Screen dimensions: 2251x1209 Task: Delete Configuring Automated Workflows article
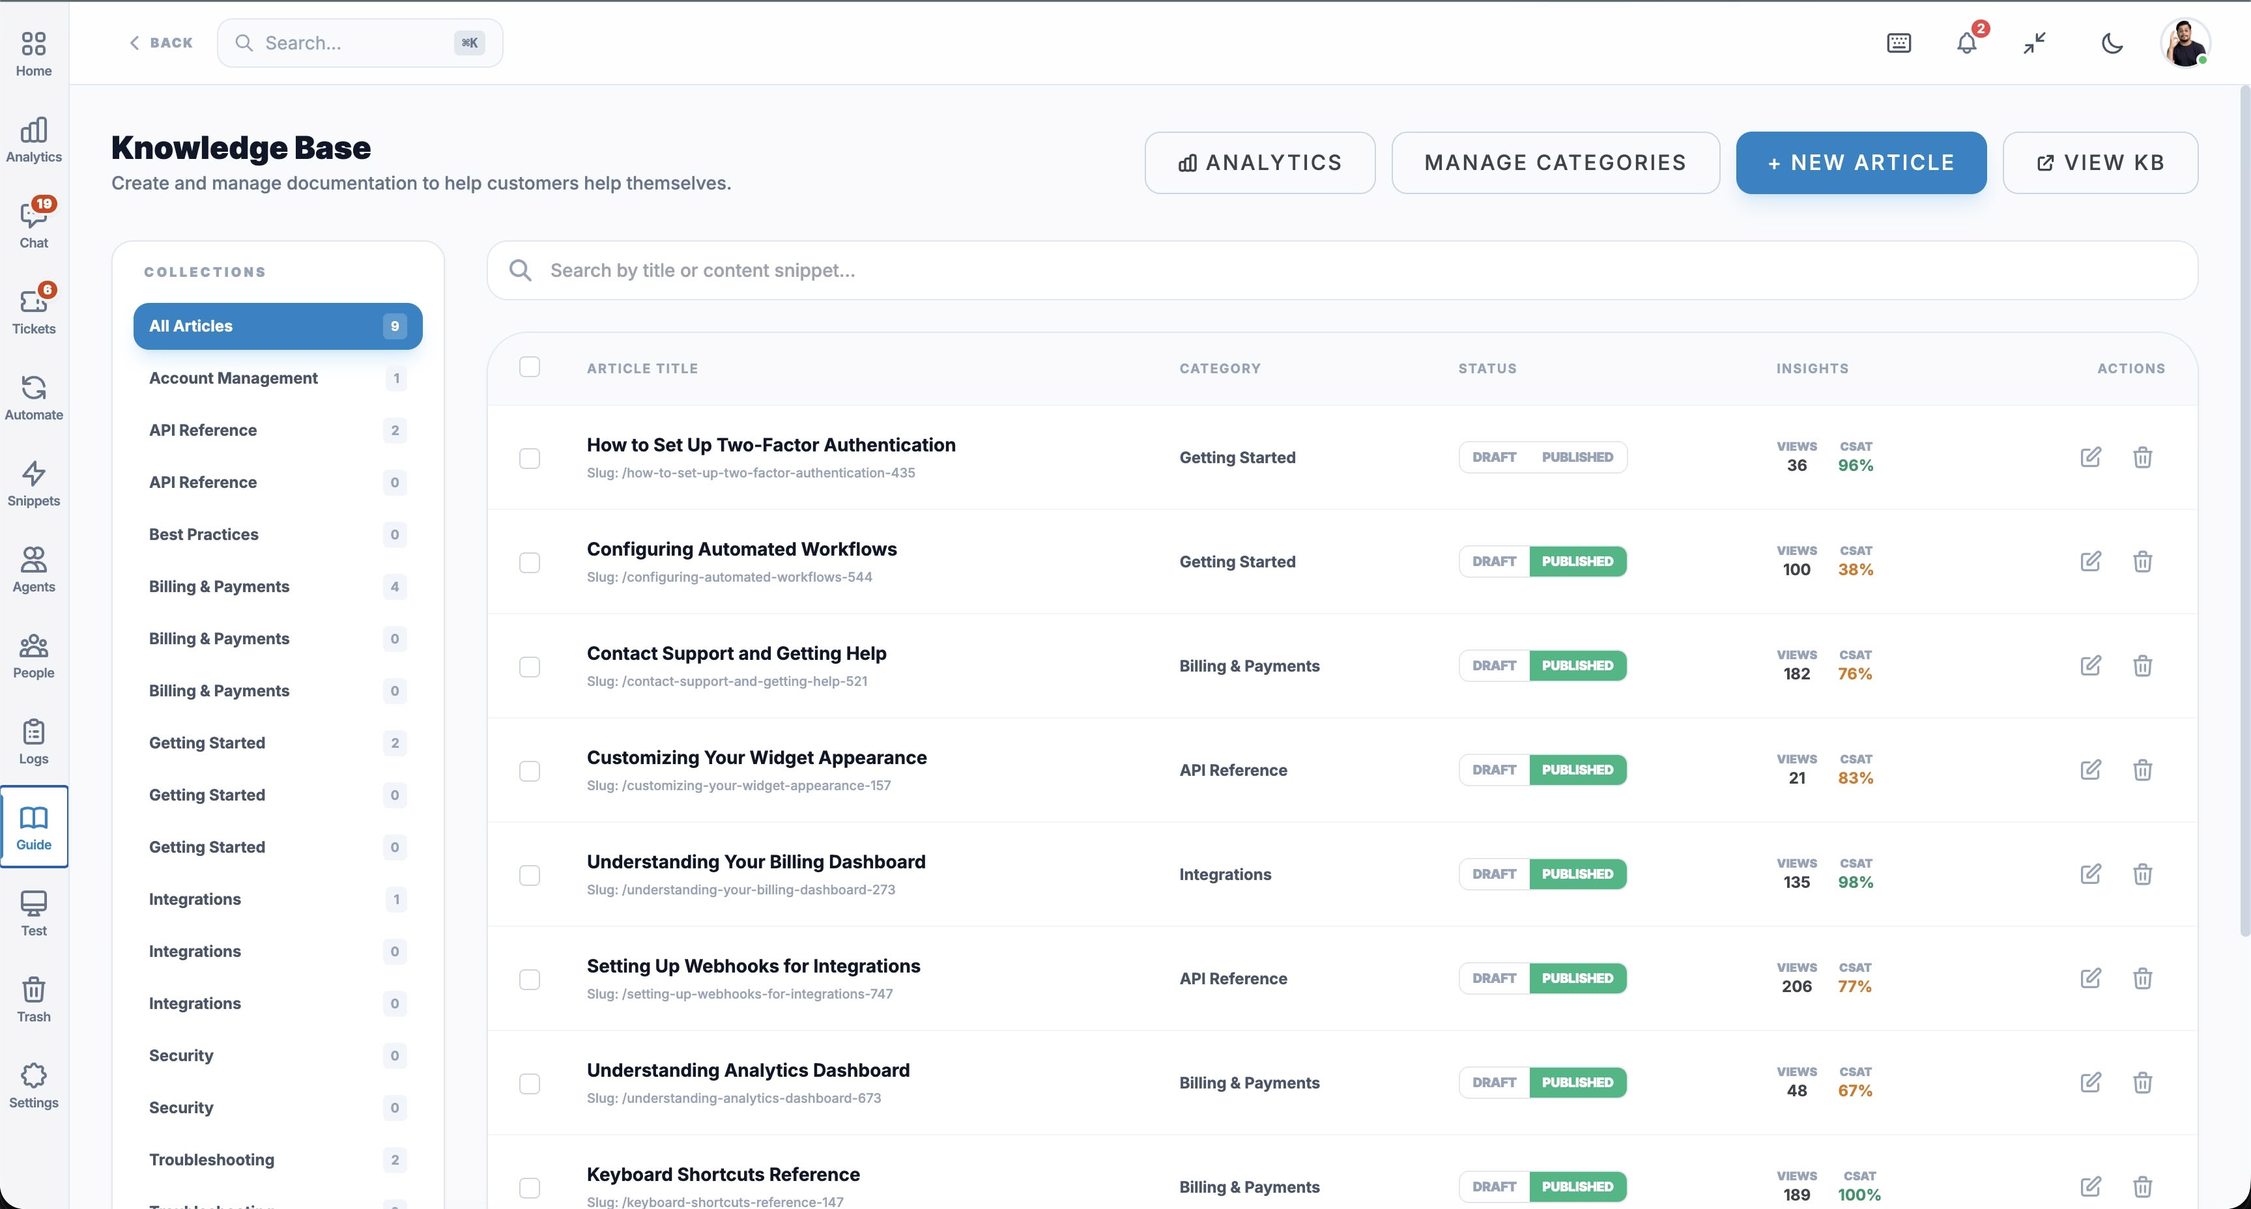pos(2143,561)
